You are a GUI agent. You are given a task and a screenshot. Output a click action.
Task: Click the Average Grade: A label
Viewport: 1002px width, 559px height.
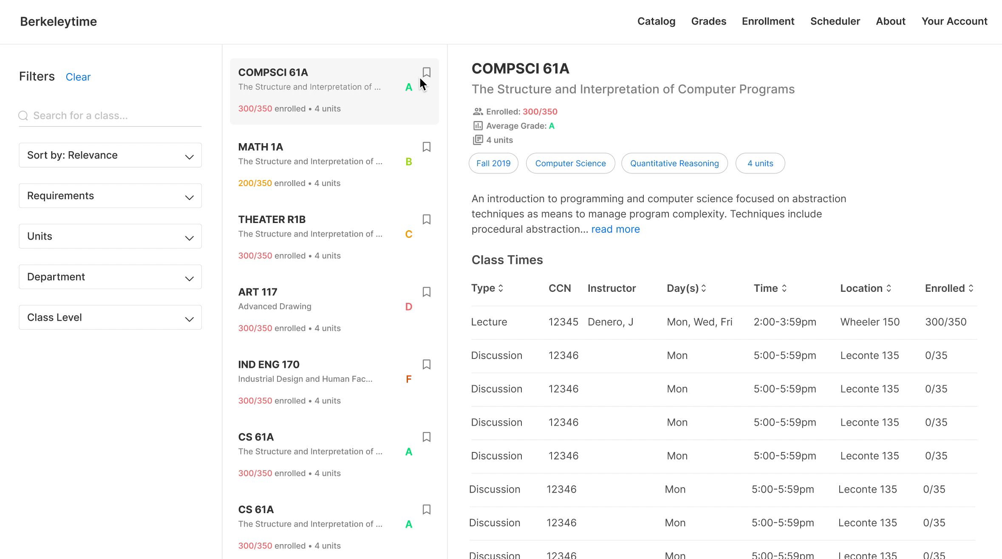(520, 126)
